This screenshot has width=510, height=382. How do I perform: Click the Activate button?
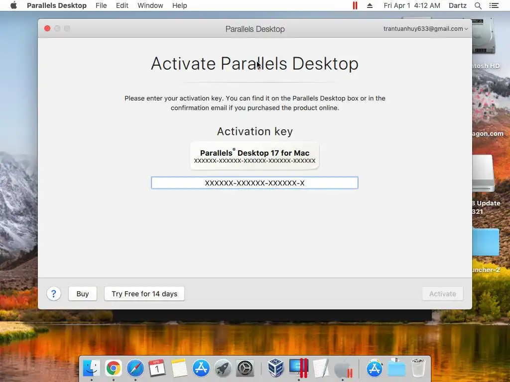[x=443, y=293]
